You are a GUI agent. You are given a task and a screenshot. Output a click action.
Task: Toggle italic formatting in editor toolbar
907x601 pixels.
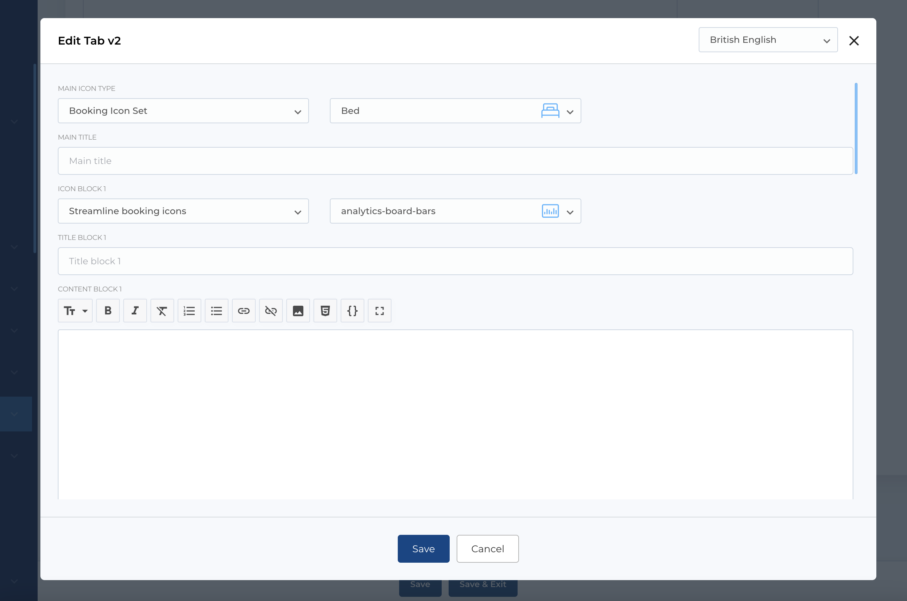click(135, 311)
